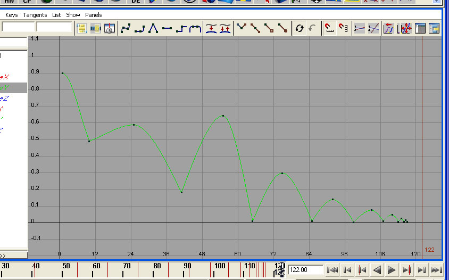Select the keyframe near value 0.49 at frame 10
The height and width of the screenshot is (280, 449).
[89, 141]
